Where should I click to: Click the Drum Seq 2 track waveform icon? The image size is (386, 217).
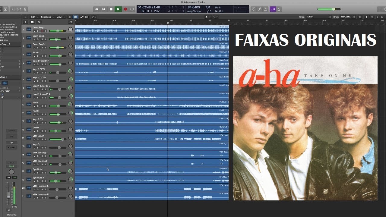click(x=29, y=38)
